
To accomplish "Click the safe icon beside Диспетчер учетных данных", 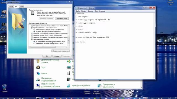I will (38, 61).
